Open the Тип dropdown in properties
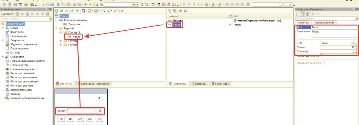The image size is (359, 125). tap(353, 43)
